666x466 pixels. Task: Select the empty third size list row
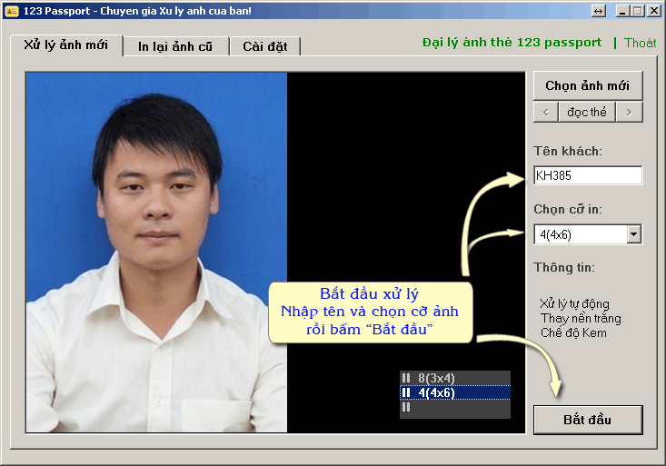click(454, 407)
